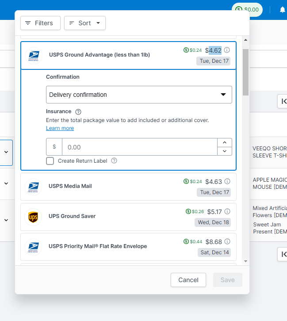The image size is (287, 321).
Task: Click help icon next to Create Return Label
Action: pos(114,160)
